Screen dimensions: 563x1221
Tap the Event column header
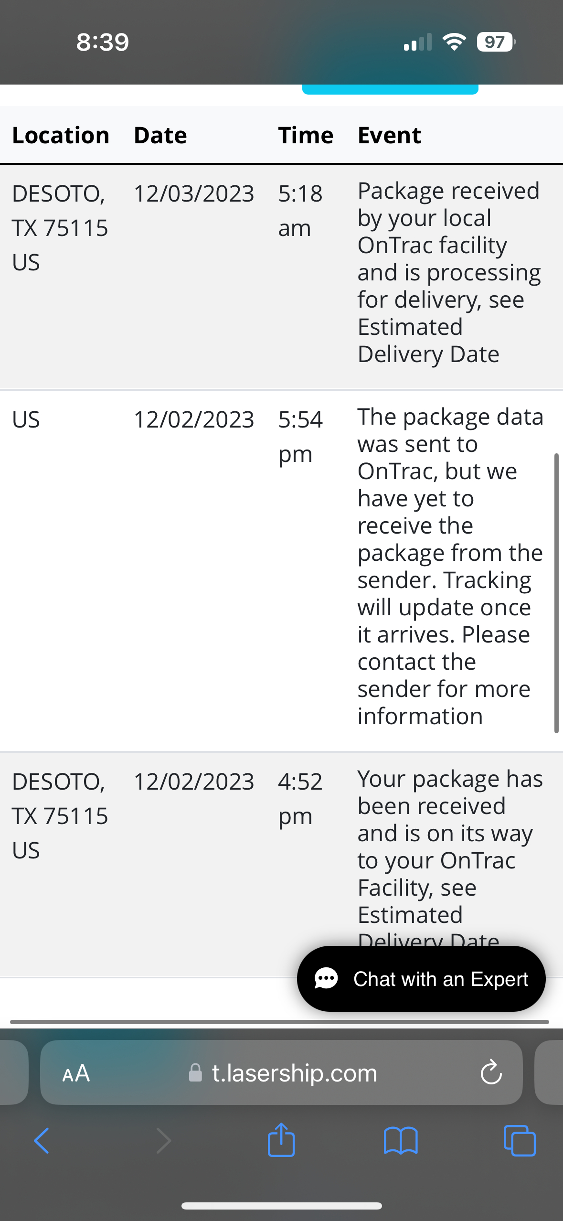tap(389, 135)
